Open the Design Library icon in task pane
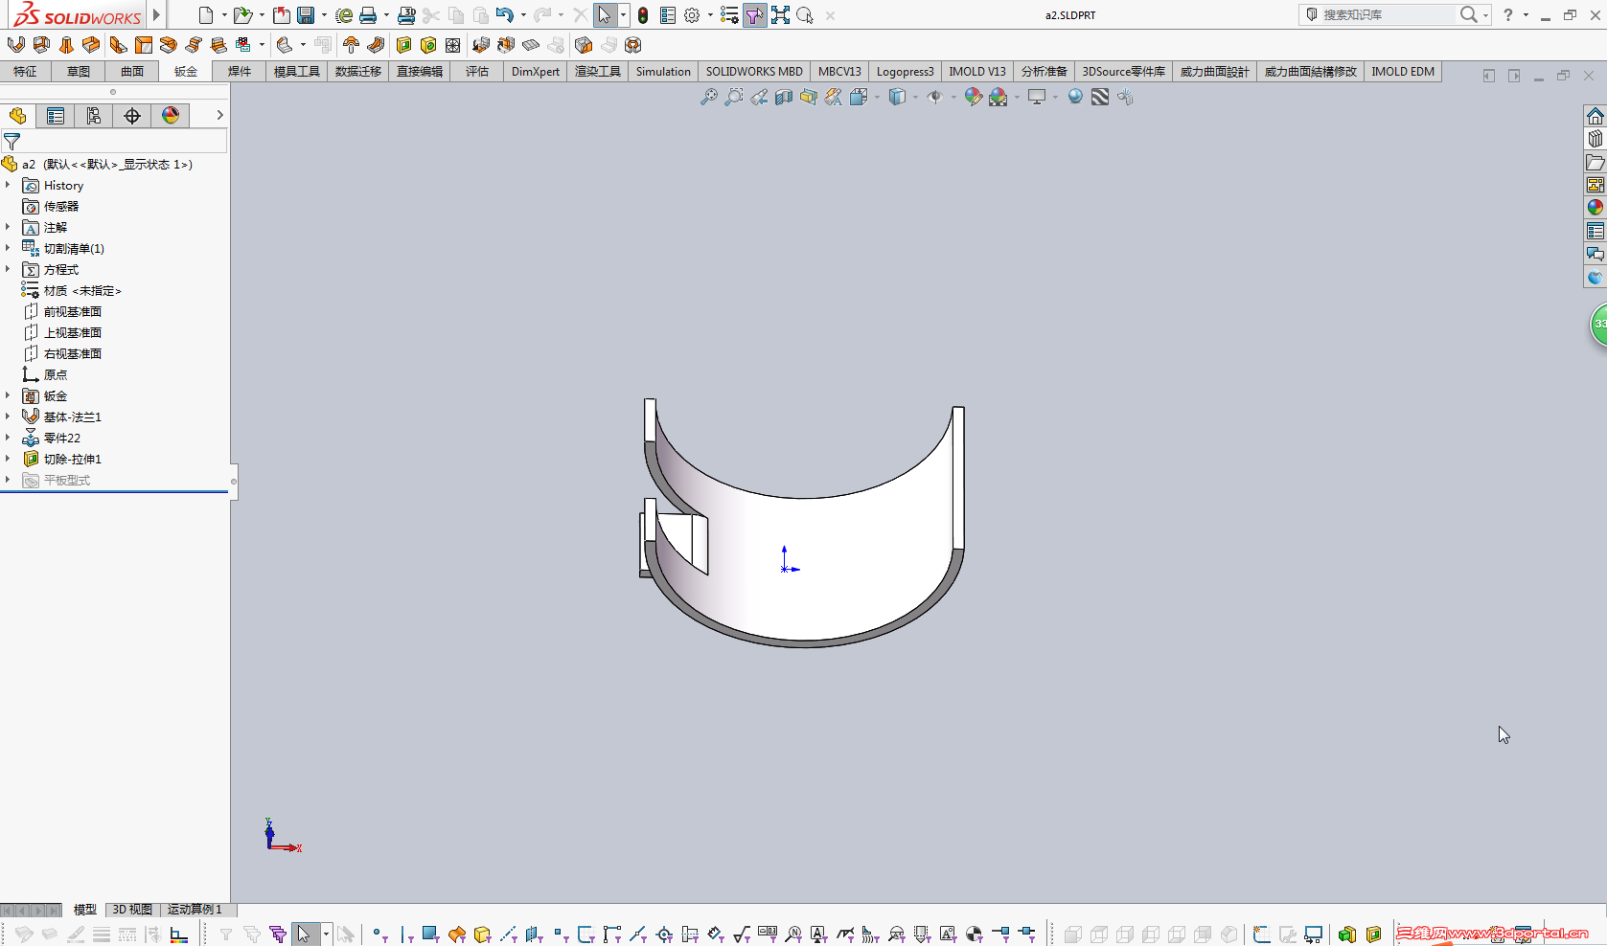The width and height of the screenshot is (1607, 946). click(x=1596, y=139)
